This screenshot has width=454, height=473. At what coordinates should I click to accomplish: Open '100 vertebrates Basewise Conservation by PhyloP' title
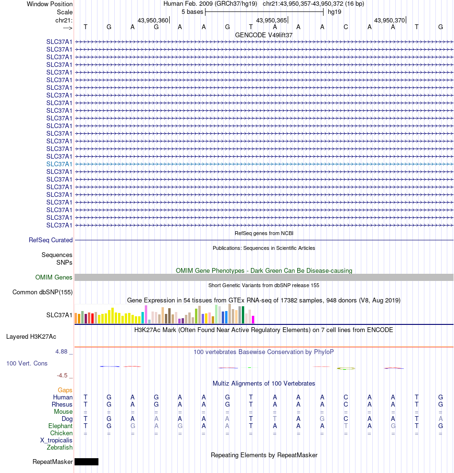click(x=264, y=352)
